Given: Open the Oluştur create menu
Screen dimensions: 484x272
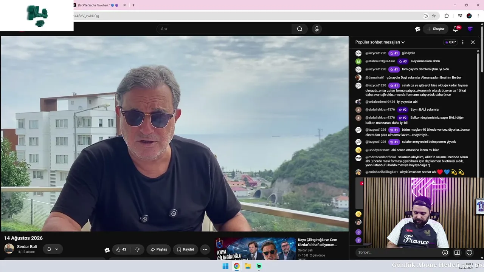Looking at the screenshot, I should coord(436,29).
